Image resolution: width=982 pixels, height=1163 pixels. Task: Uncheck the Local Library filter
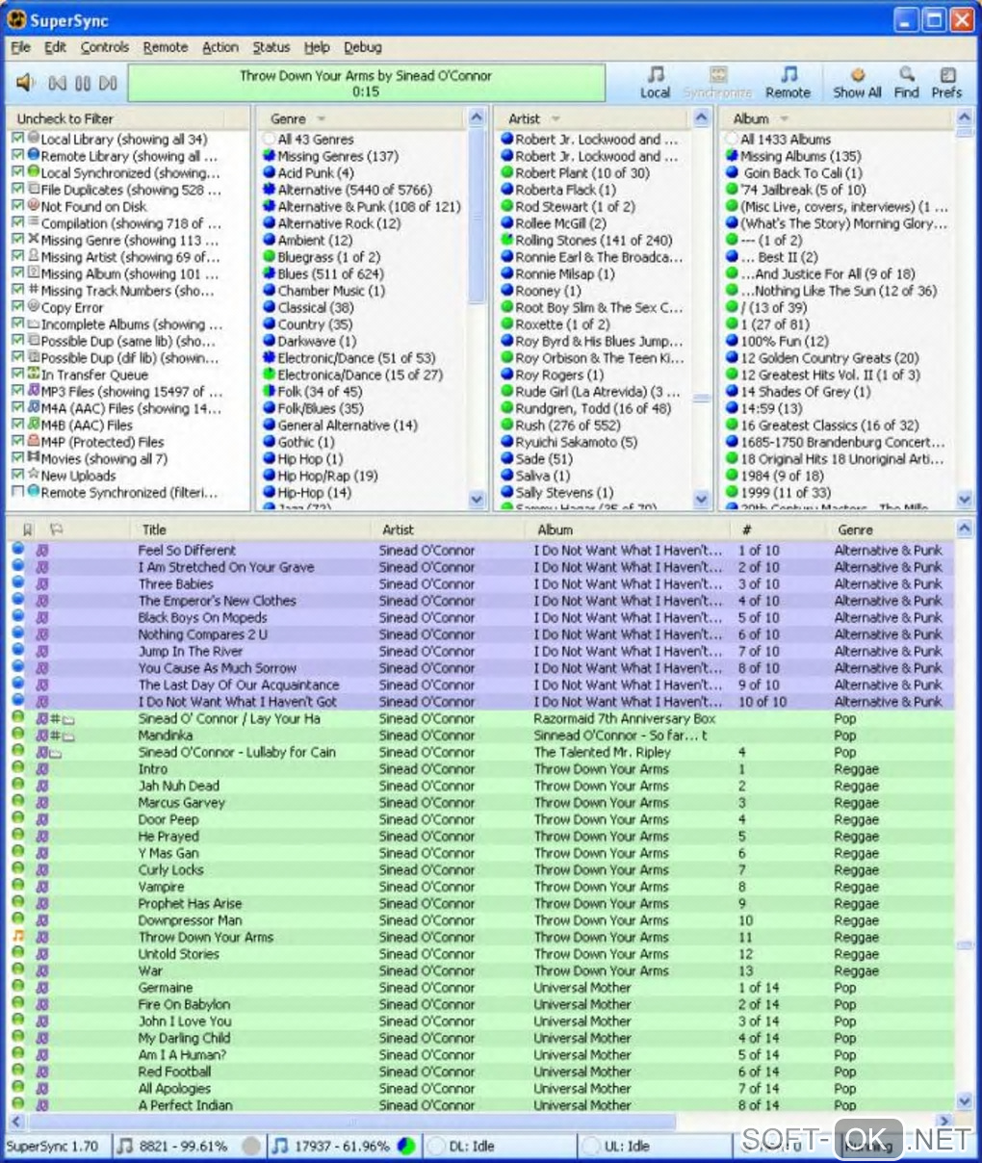pyautogui.click(x=17, y=139)
